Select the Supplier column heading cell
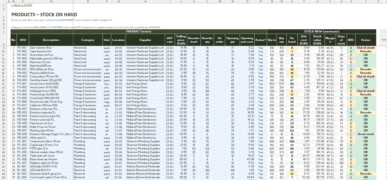 click(x=145, y=40)
